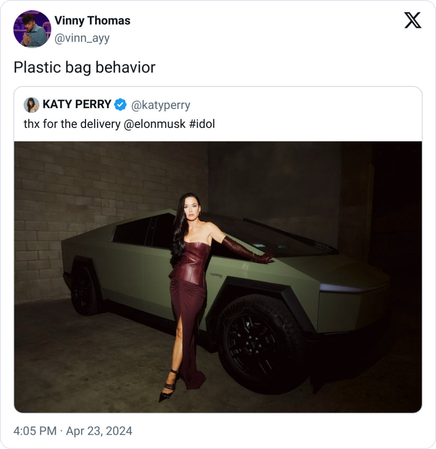Click the Apr 23, 2024 date

tap(99, 431)
